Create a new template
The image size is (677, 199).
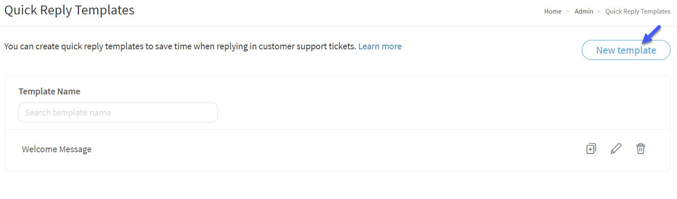tap(626, 50)
